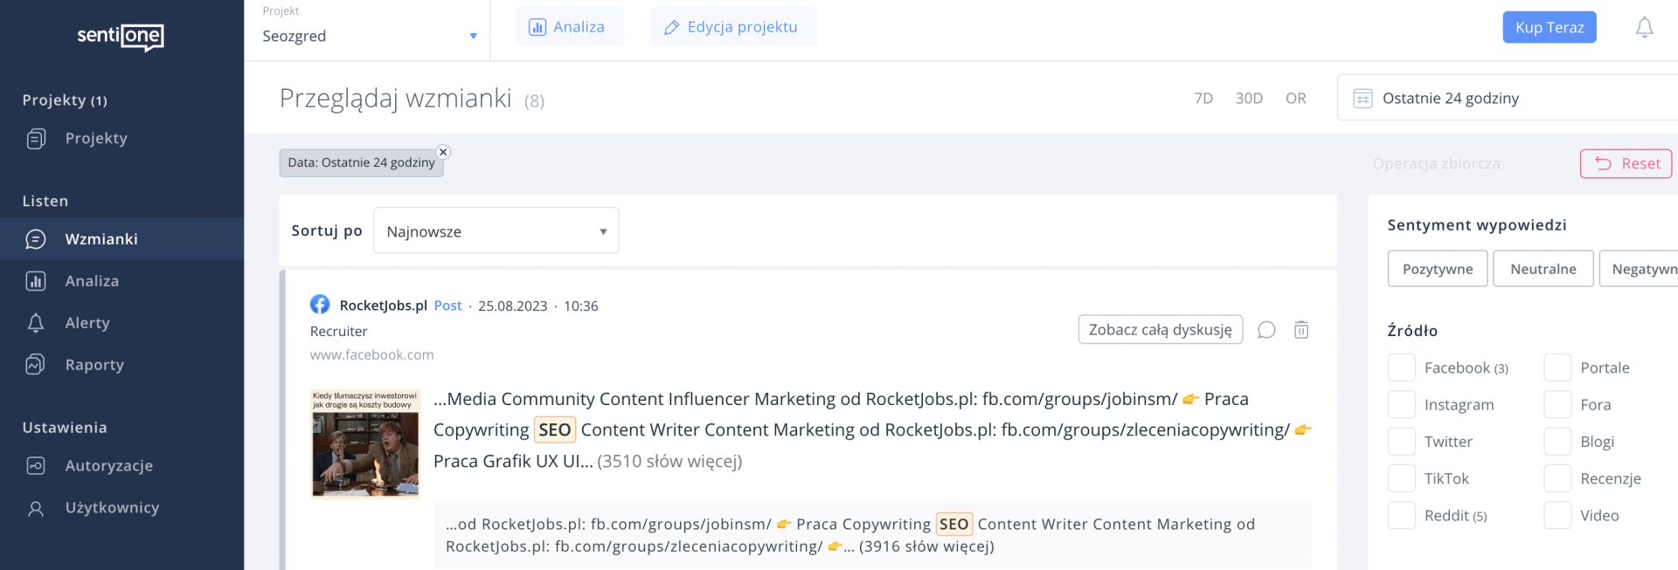Check the Reddit source filter
This screenshot has height=570, width=1678.
1402,516
